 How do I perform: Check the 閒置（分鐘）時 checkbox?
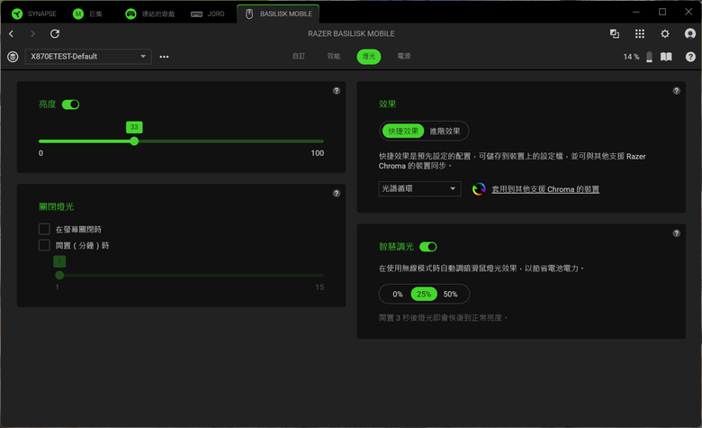[44, 245]
